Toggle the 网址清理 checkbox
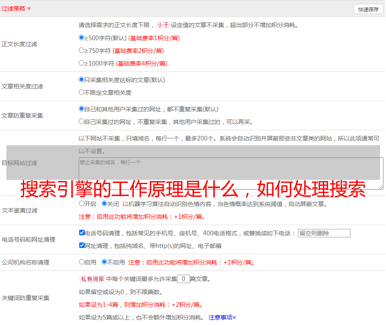 point(82,245)
